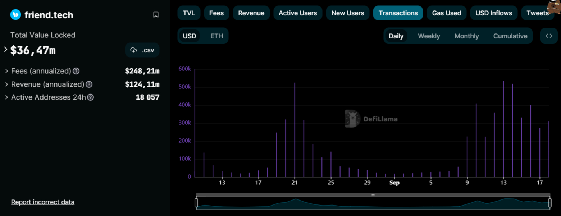Screen dimensions: 561x216
Task: Select the Cumulative view
Action: pyautogui.click(x=510, y=36)
